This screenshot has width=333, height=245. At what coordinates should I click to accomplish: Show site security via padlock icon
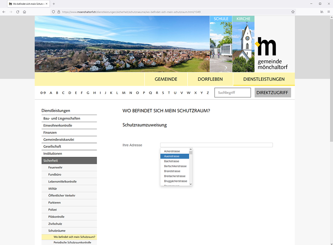tap(59, 12)
